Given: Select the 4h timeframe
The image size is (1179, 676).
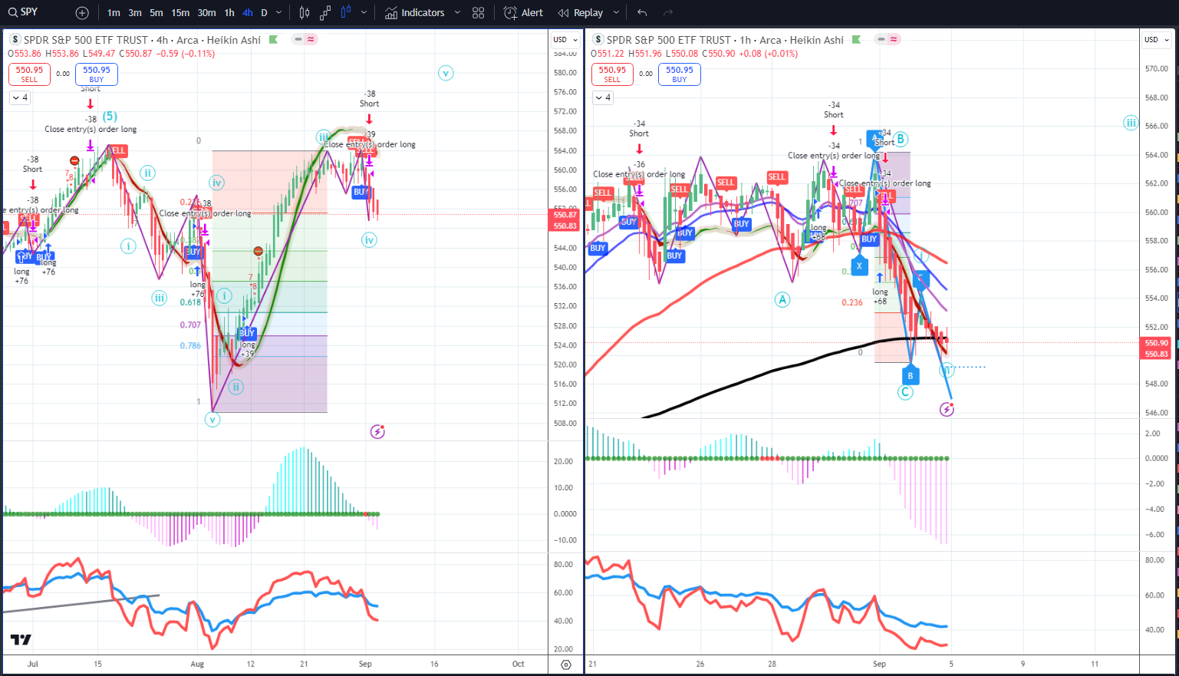Looking at the screenshot, I should 248,13.
